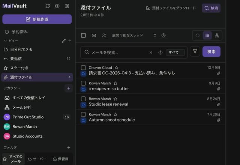Image resolution: width=240 pixels, height=165 pixels.
Task: Select Prime Cut Studio account
Action: pos(37,117)
